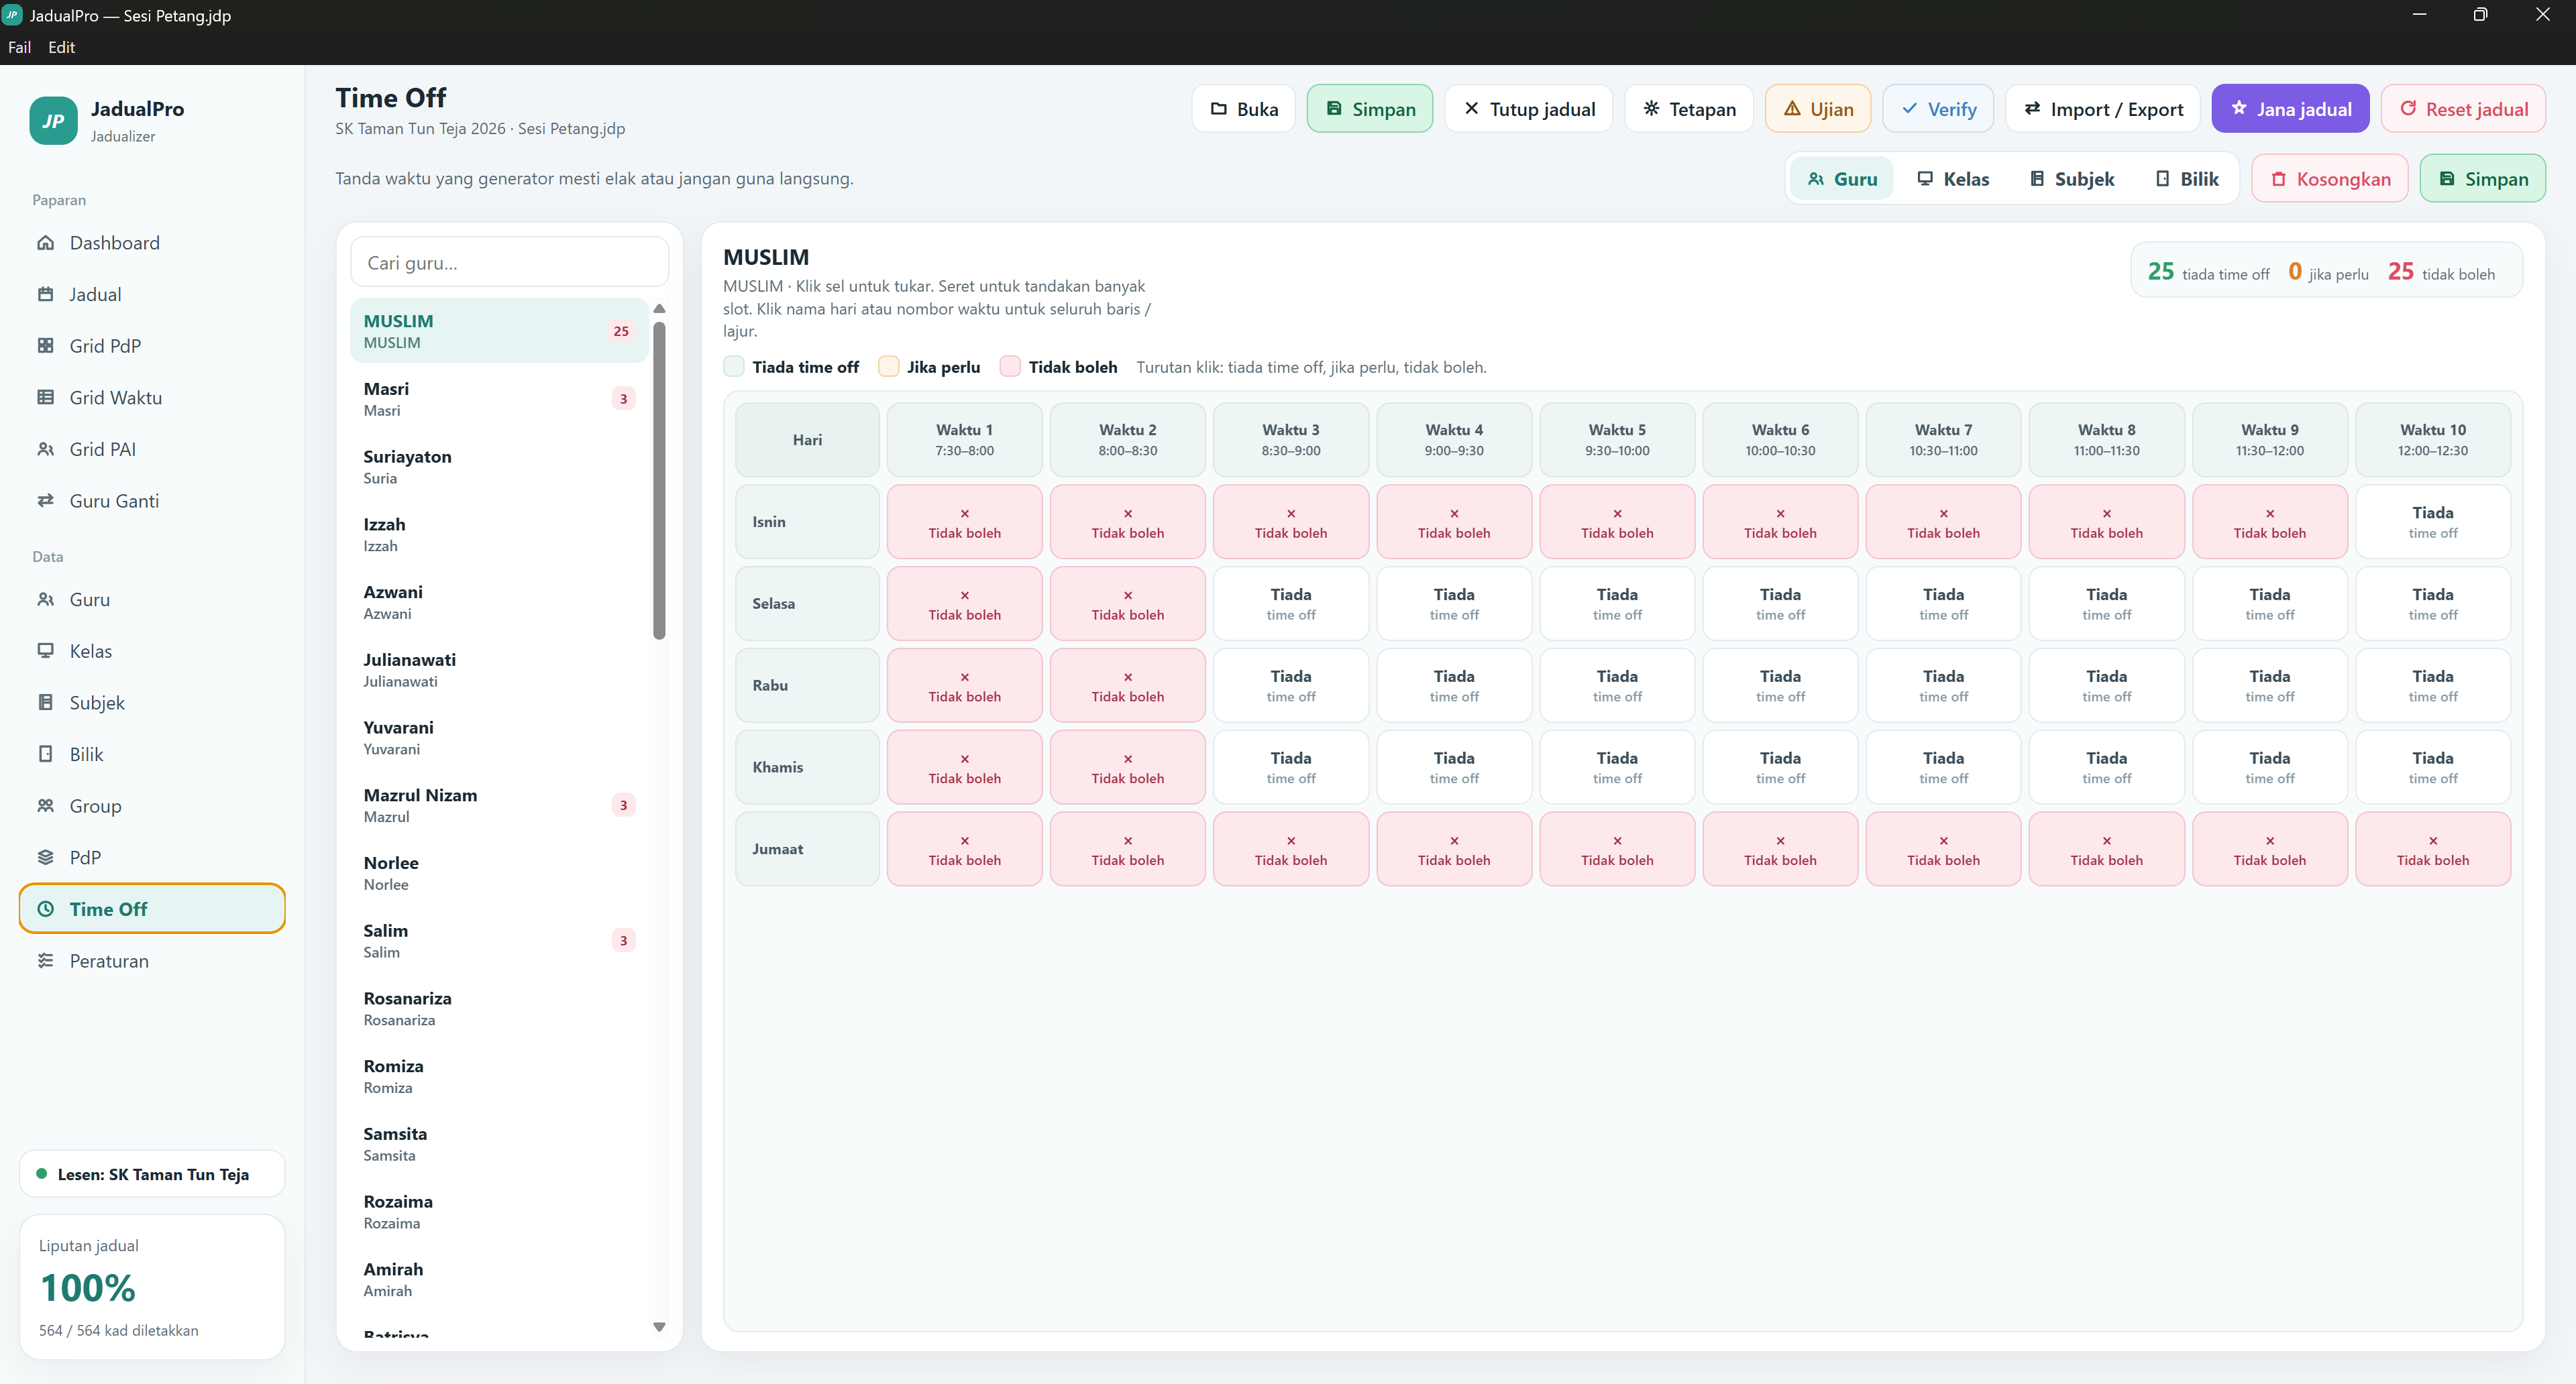This screenshot has height=1384, width=2576.
Task: Focus the Cari guru search field
Action: click(509, 263)
